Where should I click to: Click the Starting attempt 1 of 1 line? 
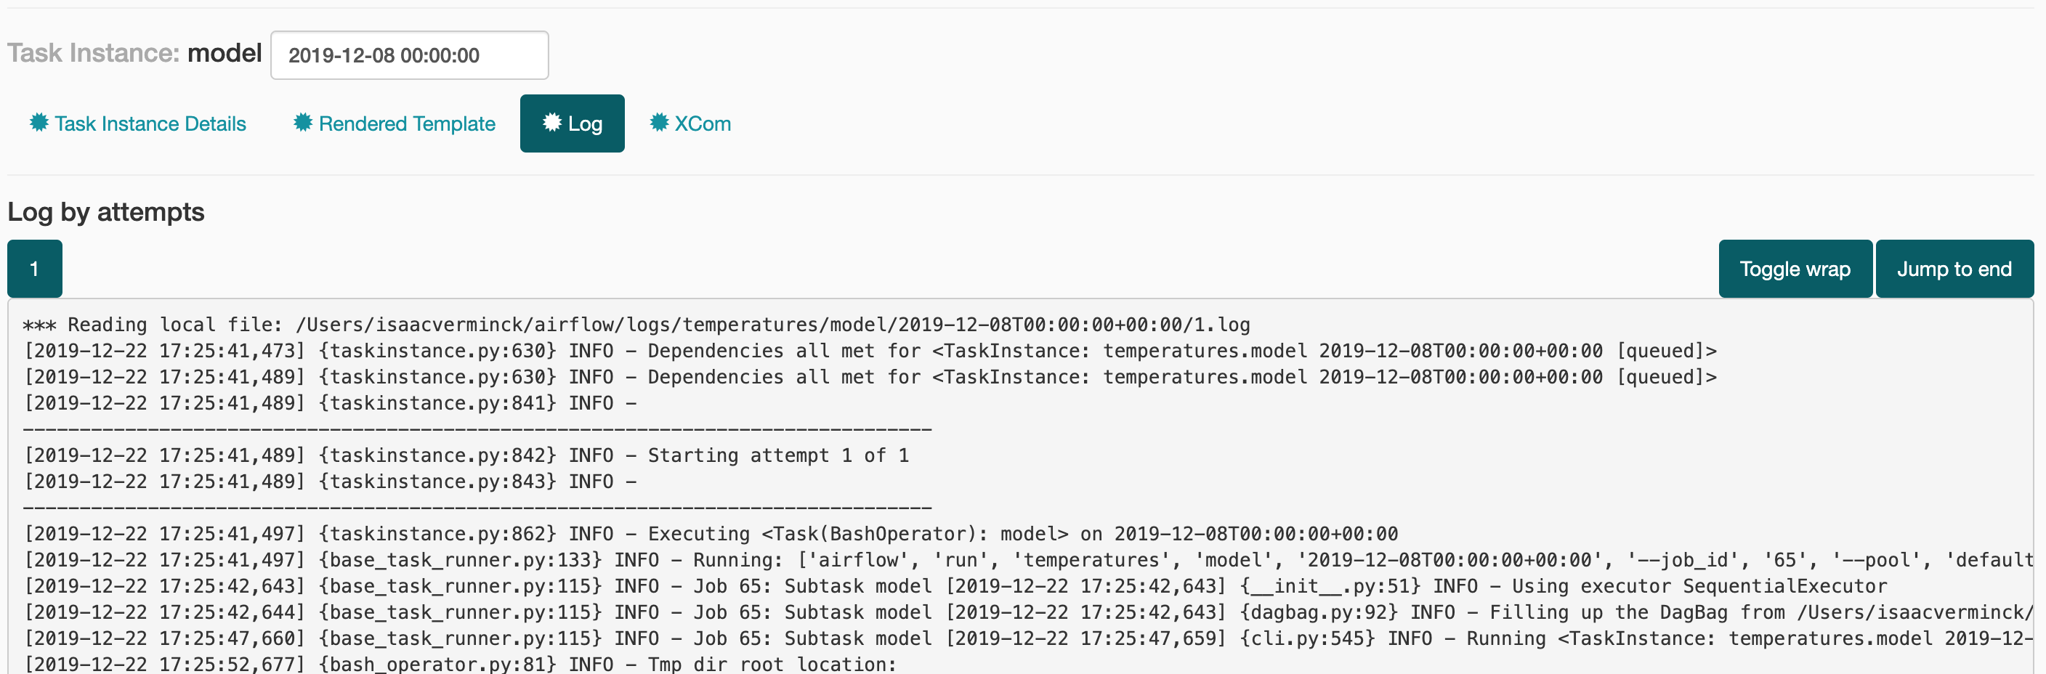click(466, 455)
